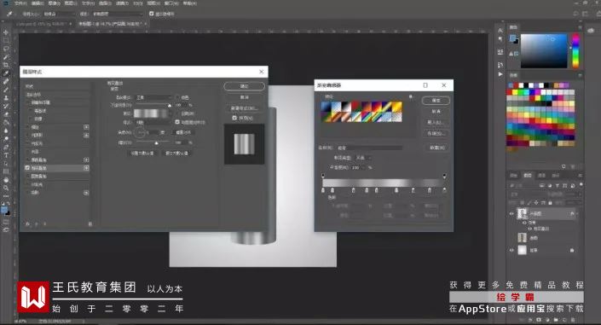Switch to the 路径 panel tab
Image resolution: width=601 pixels, height=325 pixels.
click(x=555, y=176)
